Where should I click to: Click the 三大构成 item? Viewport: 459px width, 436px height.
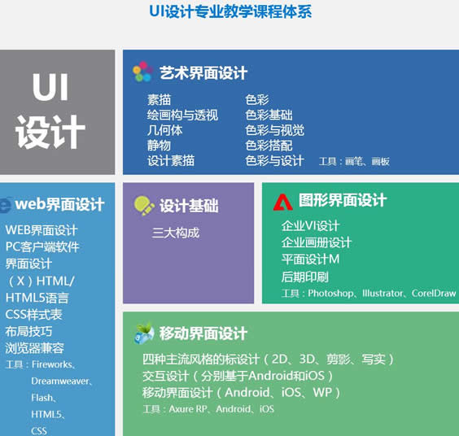tap(176, 233)
